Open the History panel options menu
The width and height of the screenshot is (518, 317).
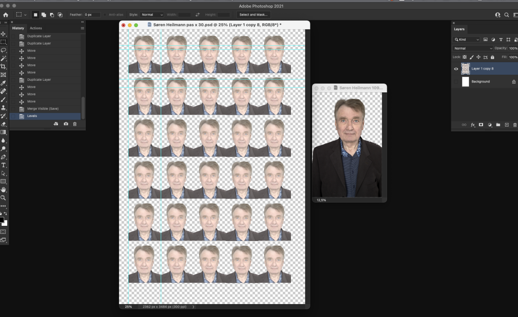(82, 28)
